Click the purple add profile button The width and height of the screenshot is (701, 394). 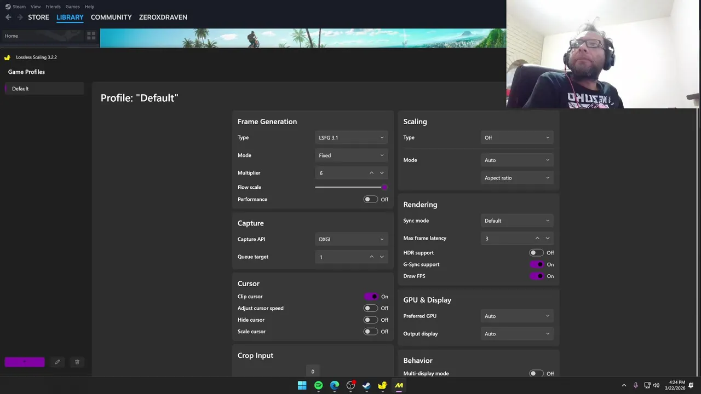25,362
